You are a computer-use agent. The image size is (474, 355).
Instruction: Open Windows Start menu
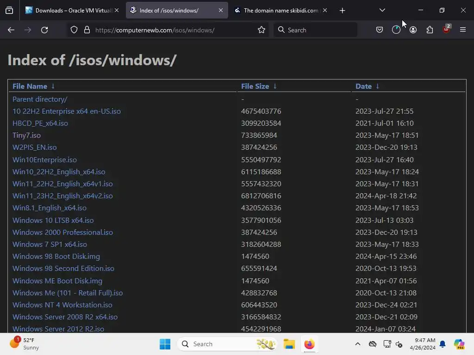(165, 344)
